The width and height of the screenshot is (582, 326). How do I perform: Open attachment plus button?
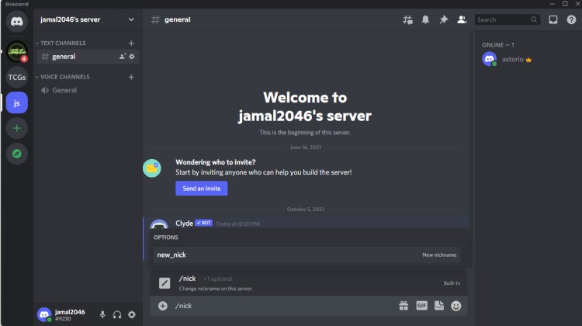pos(163,306)
